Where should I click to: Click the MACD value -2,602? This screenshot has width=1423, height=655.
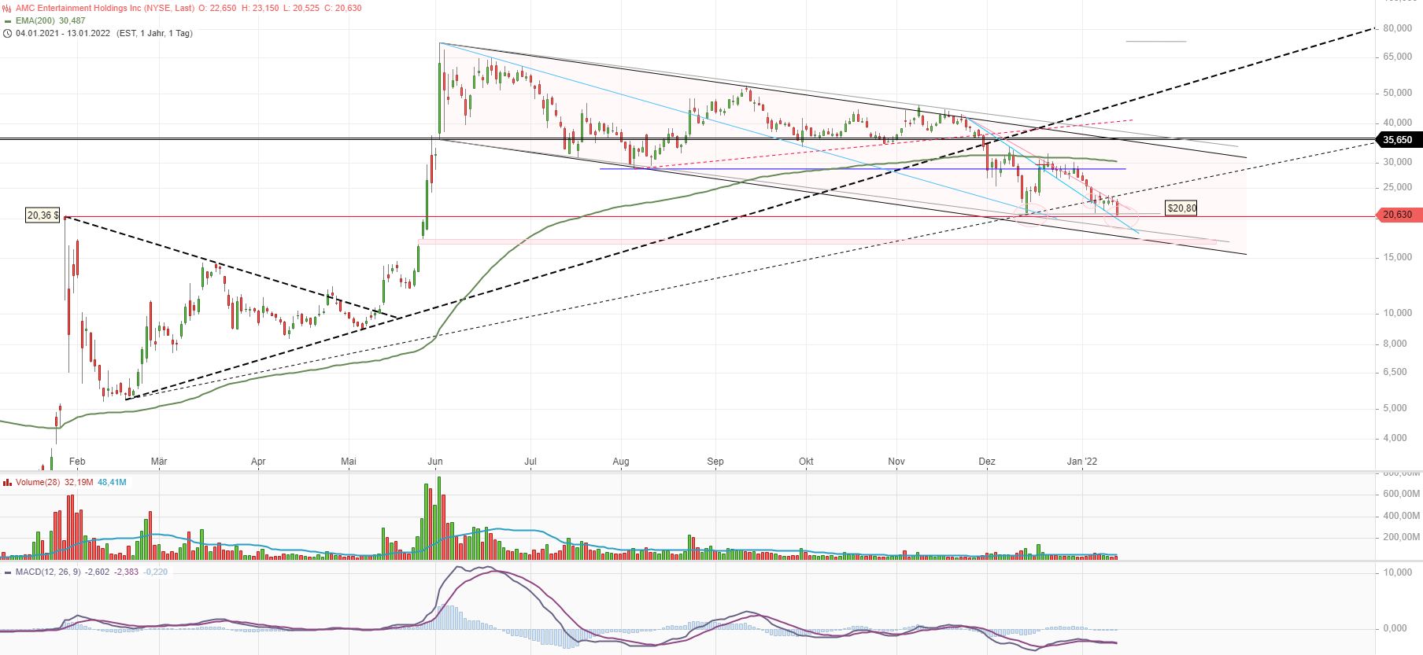click(98, 572)
